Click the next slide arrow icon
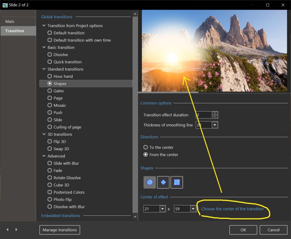Viewport: 291px width, 239px height. click(x=16, y=229)
